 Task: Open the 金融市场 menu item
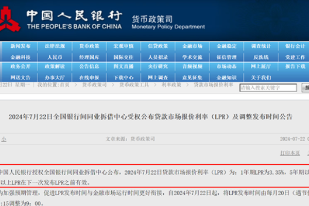click(x=192, y=46)
